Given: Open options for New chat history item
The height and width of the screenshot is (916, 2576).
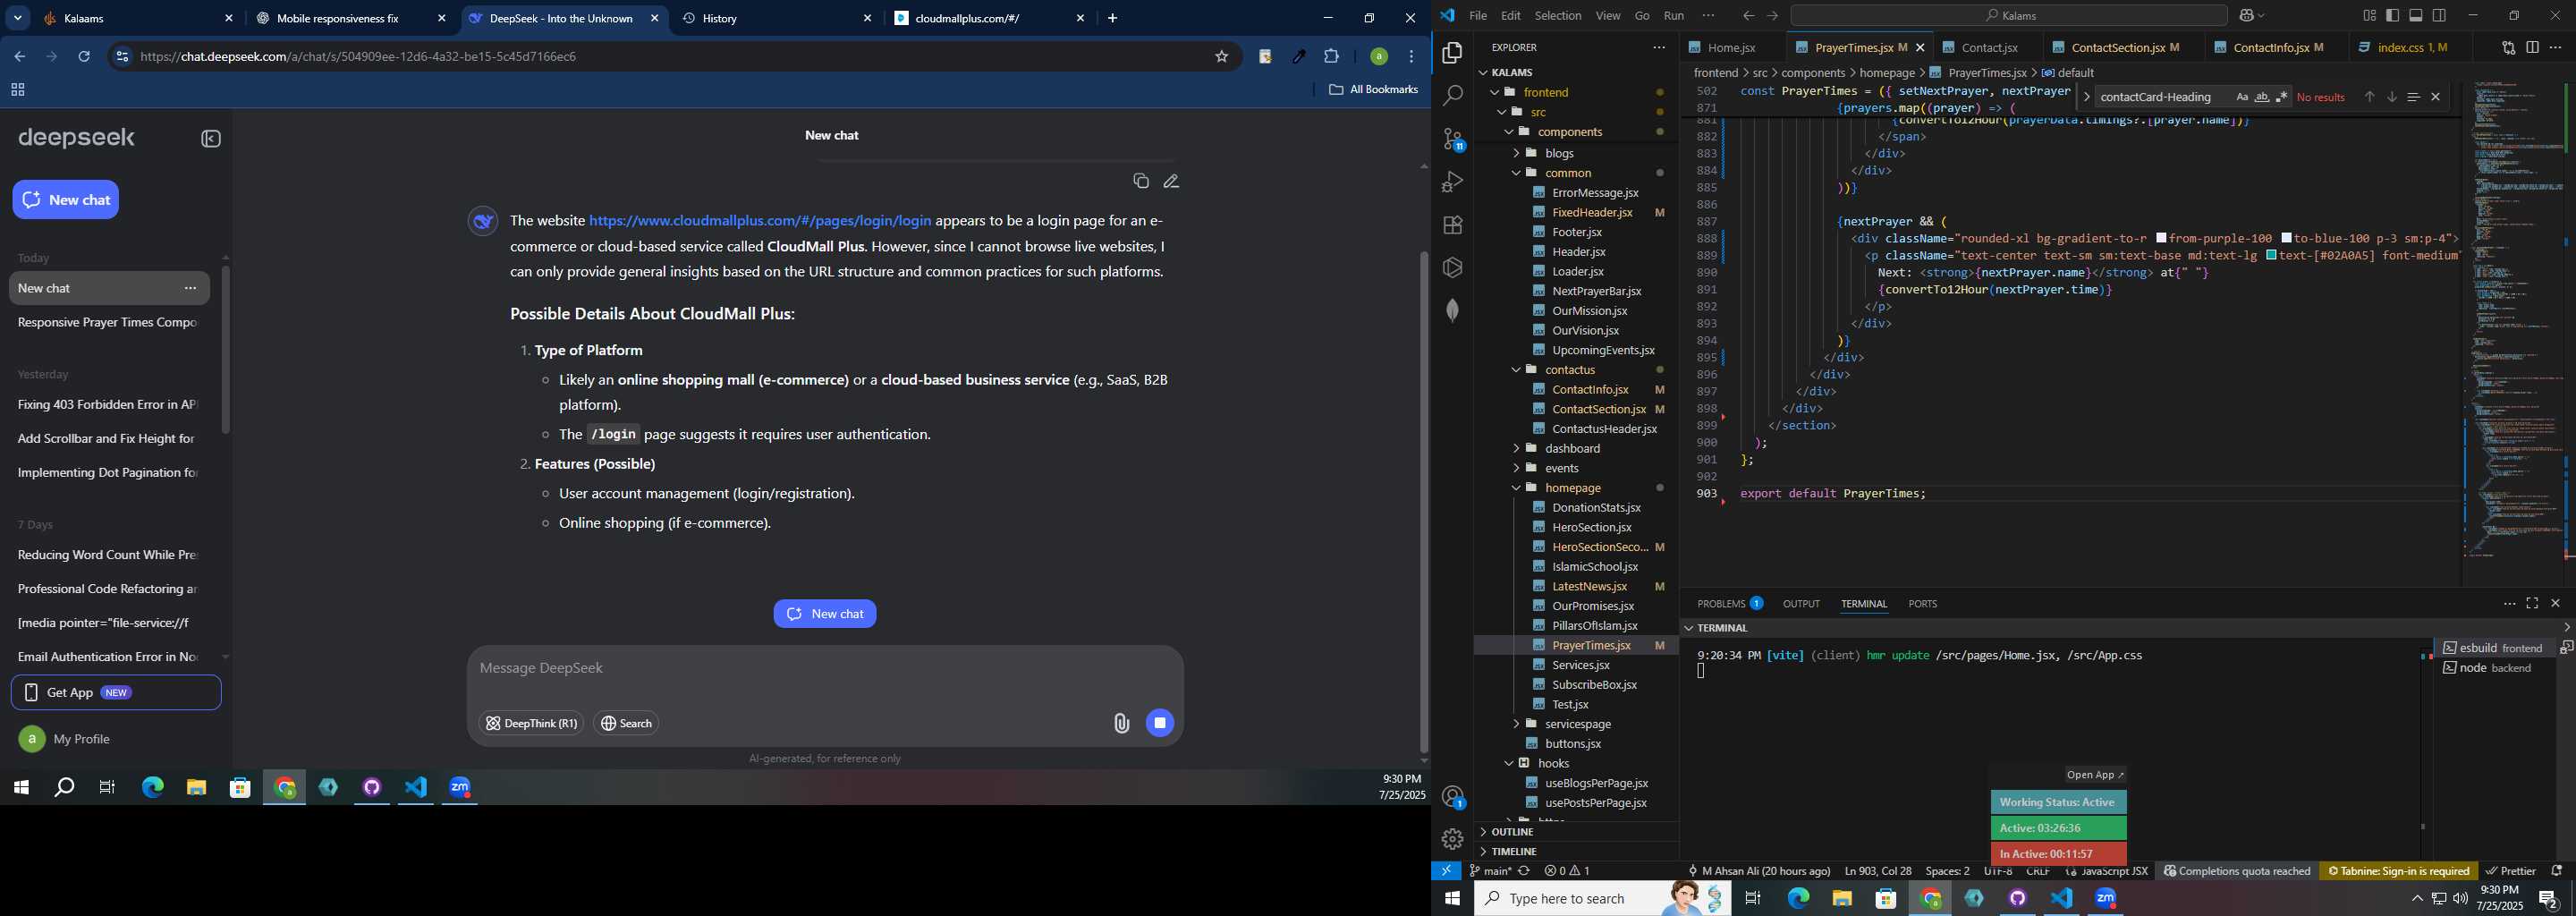Looking at the screenshot, I should tap(190, 289).
